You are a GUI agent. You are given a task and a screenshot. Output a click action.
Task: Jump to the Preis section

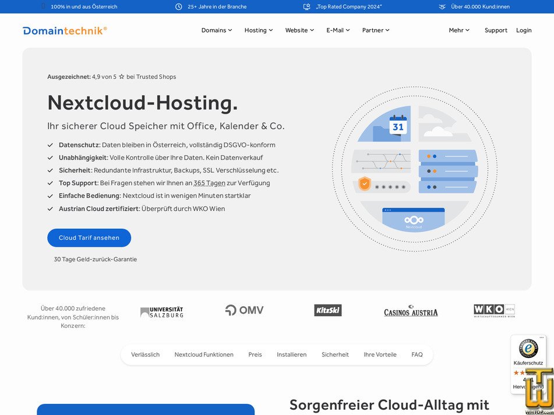click(255, 354)
